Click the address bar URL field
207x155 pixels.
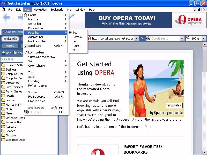(113, 38)
